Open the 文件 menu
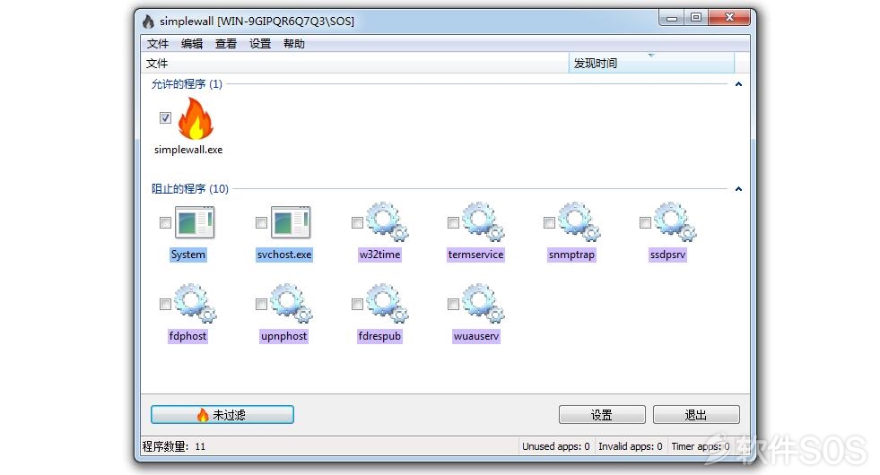 coord(158,44)
